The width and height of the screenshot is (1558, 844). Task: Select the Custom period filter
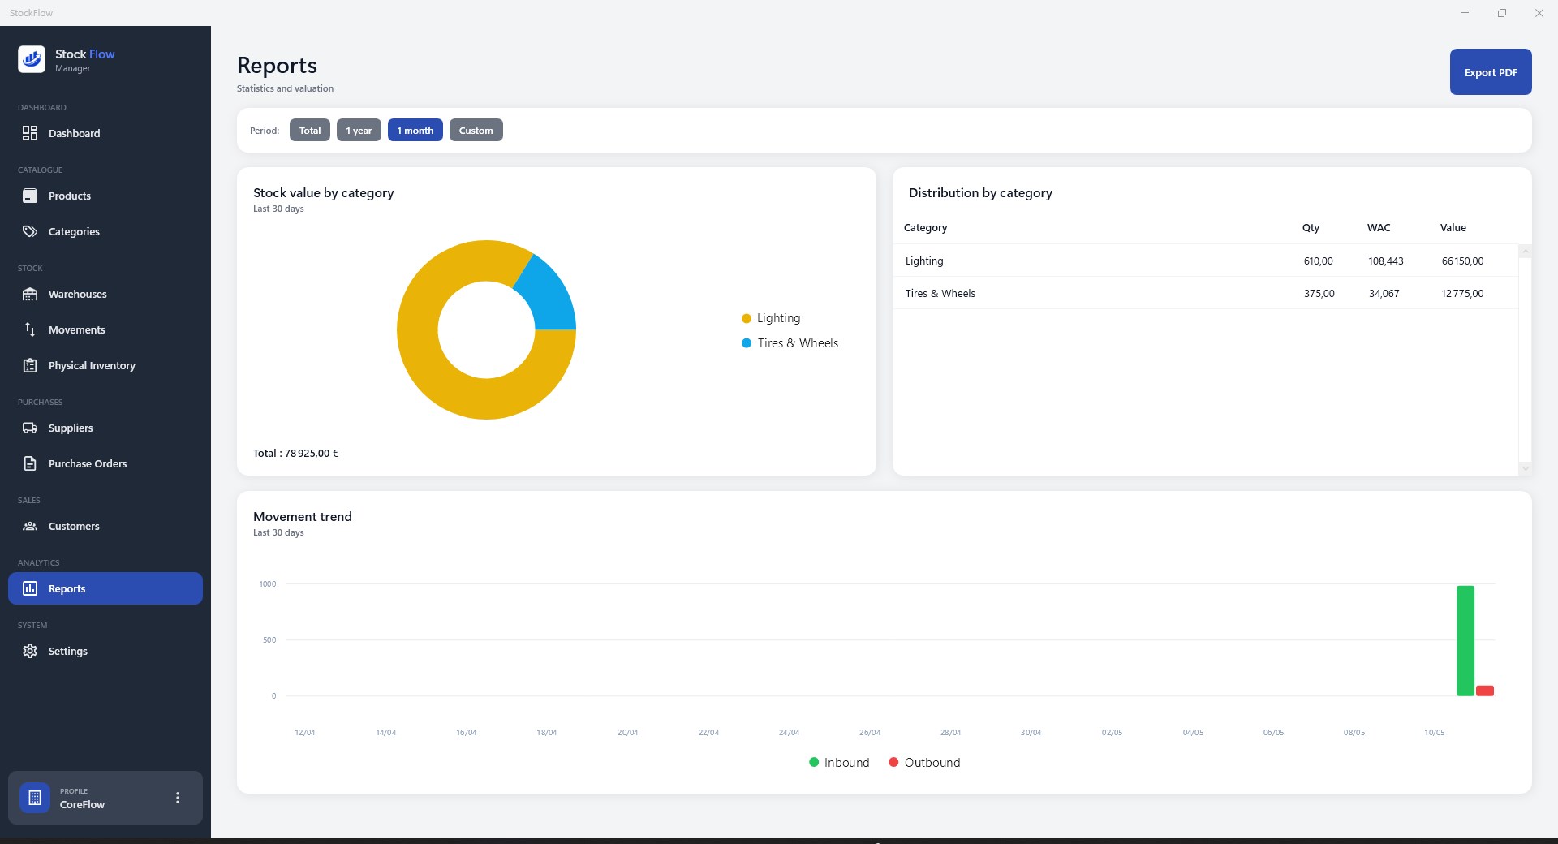click(x=476, y=130)
